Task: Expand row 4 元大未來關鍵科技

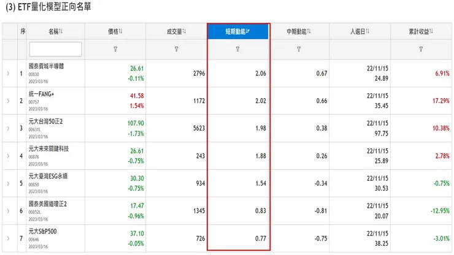Action: (8, 156)
